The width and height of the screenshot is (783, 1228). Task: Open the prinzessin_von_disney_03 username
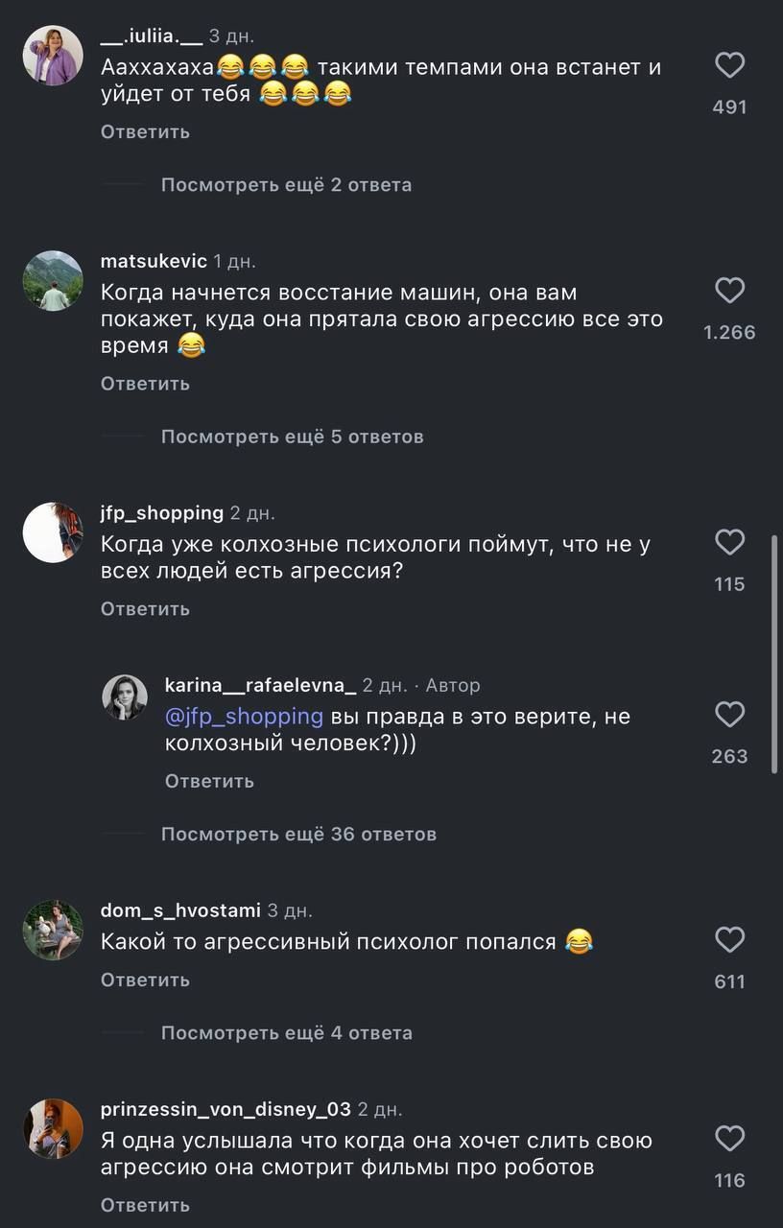coord(225,1109)
